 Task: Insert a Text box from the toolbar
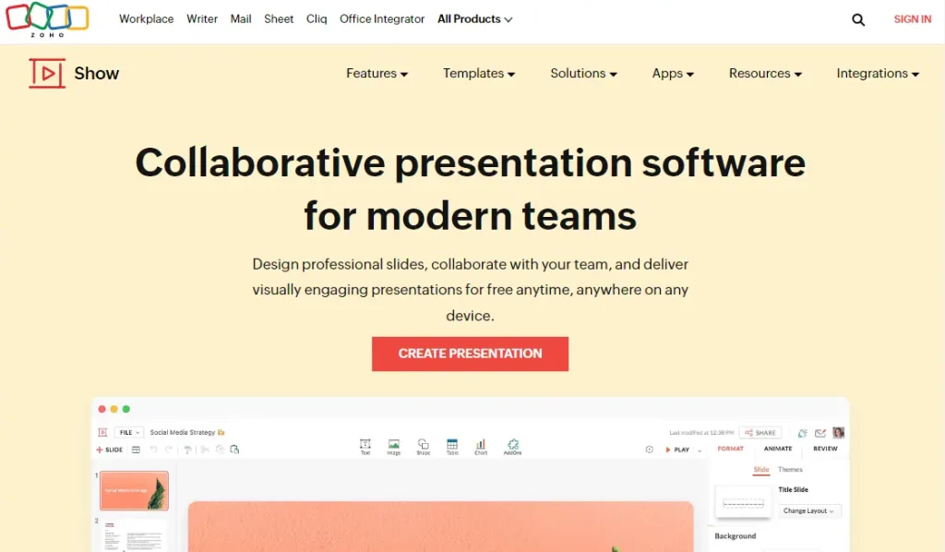coord(365,445)
